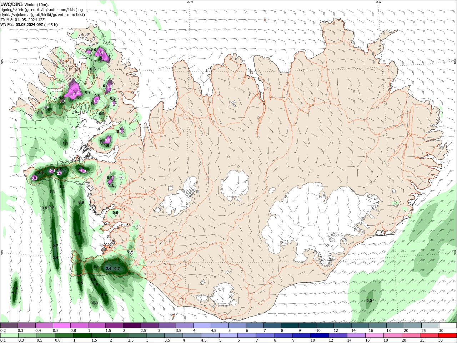The width and height of the screenshot is (457, 343).
Task: Pick the crimson rain swatch labeled 25
Action: click(430, 335)
